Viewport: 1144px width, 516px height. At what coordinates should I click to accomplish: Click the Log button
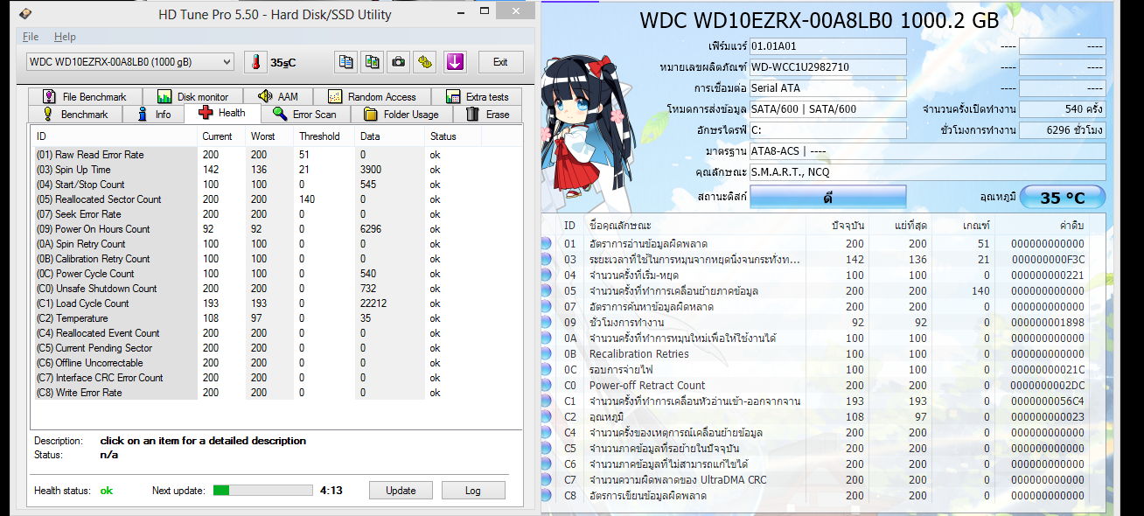click(473, 490)
